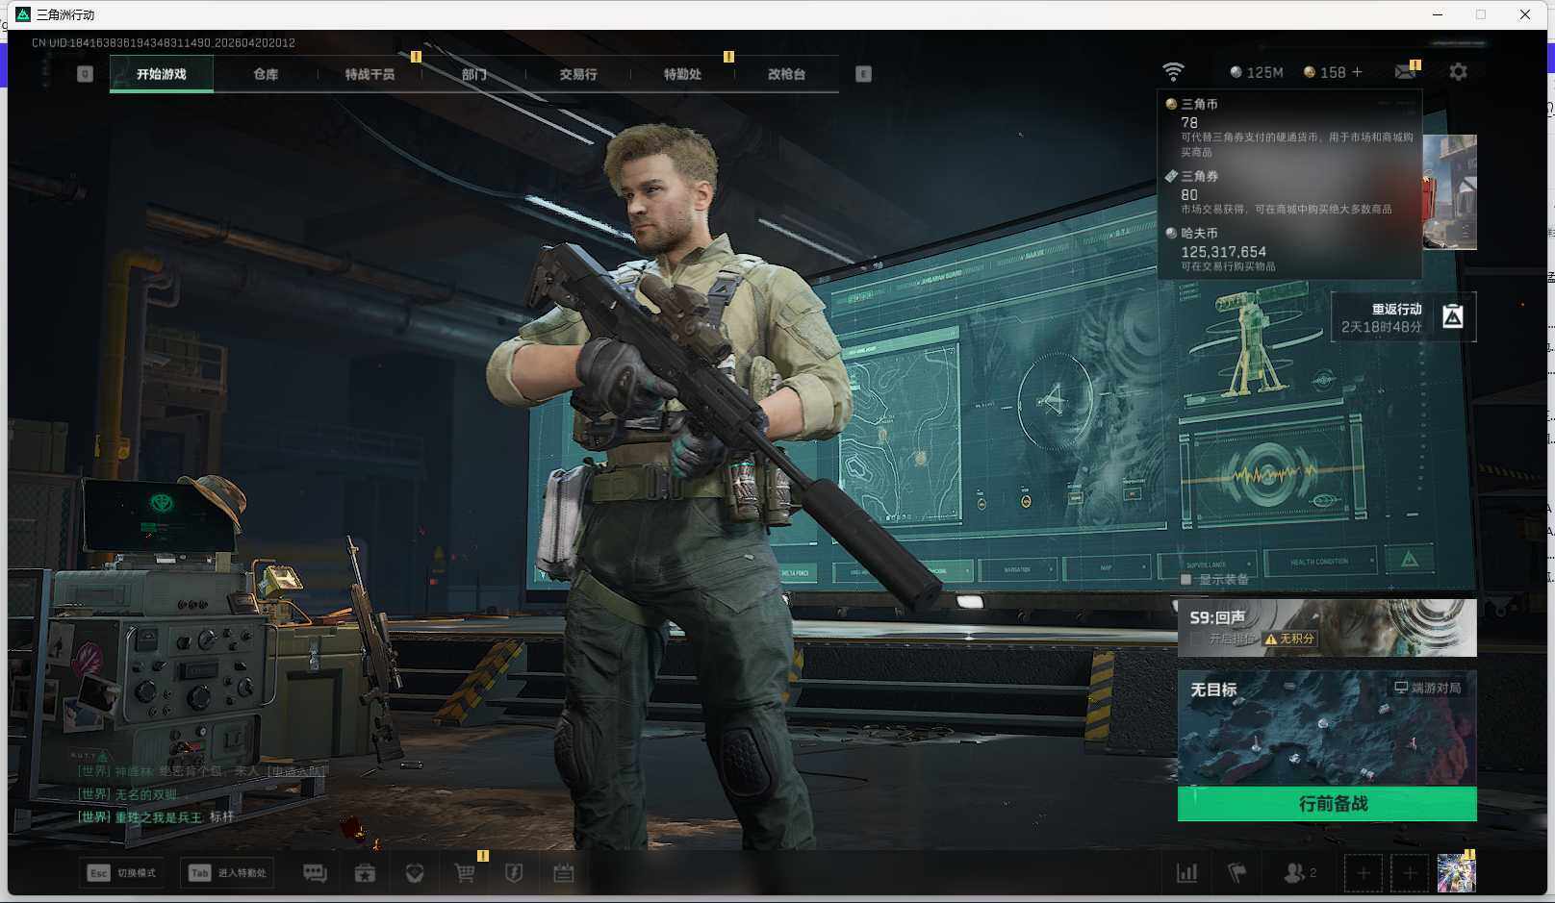The height and width of the screenshot is (903, 1555).
Task: Click the Q previous-tab key icon
Action: point(85,74)
